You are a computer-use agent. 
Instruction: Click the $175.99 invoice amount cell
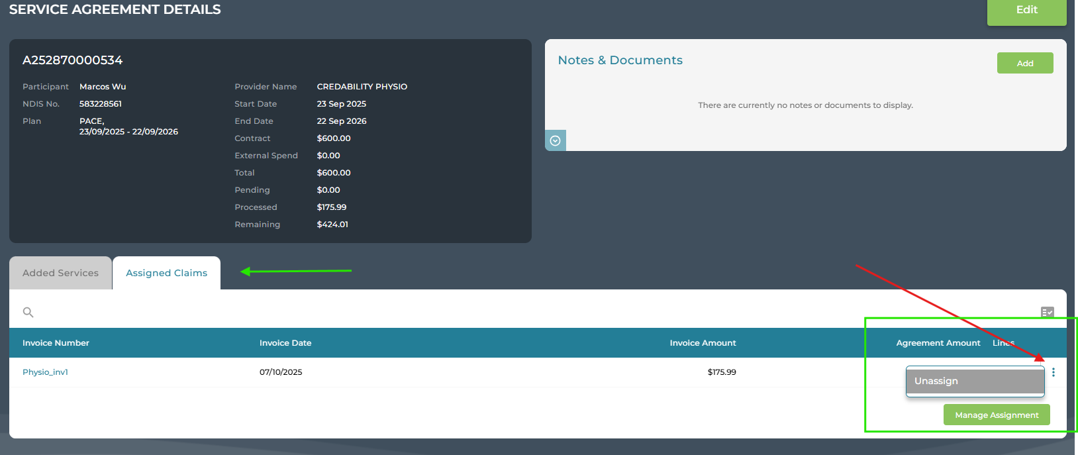point(721,372)
